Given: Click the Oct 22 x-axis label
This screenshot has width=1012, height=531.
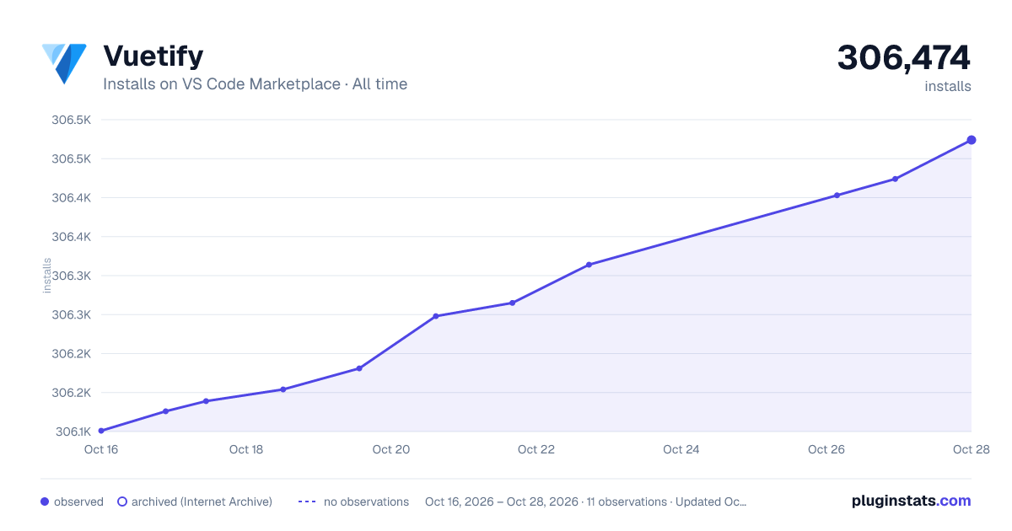Looking at the screenshot, I should tap(536, 449).
